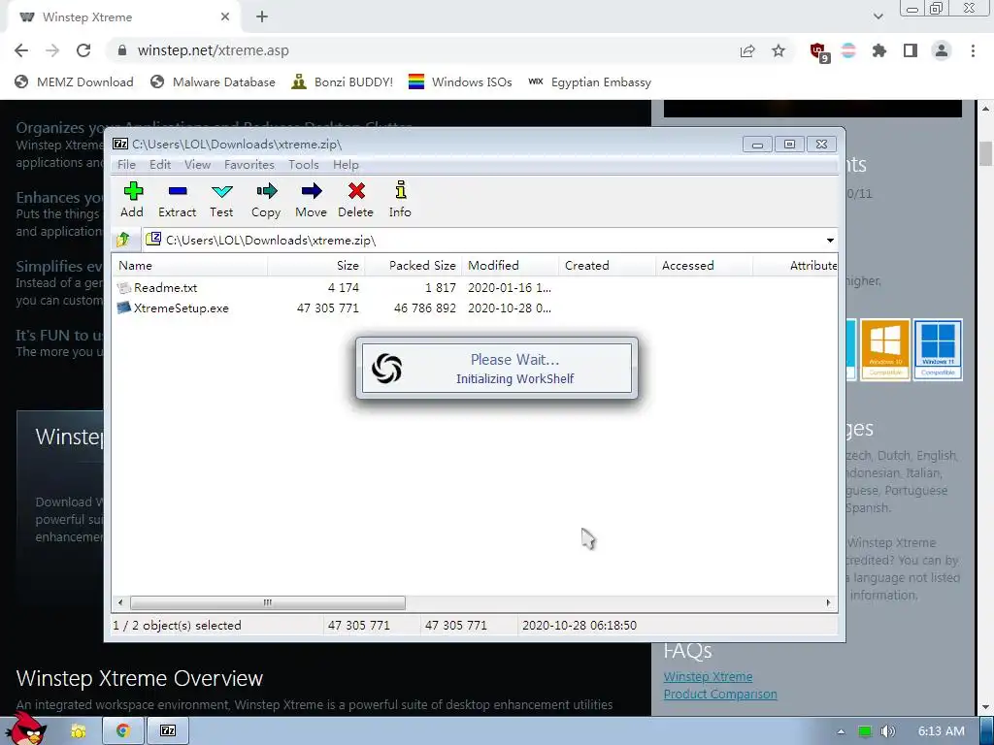Click the 6:13 AM taskbar clock

942,731
